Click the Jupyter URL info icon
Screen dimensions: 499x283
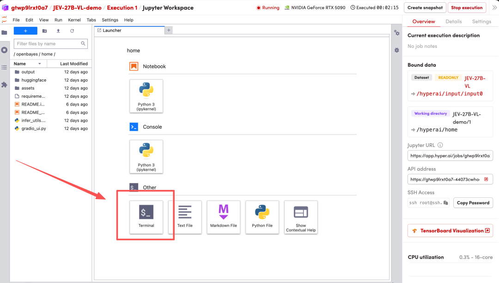(440, 145)
